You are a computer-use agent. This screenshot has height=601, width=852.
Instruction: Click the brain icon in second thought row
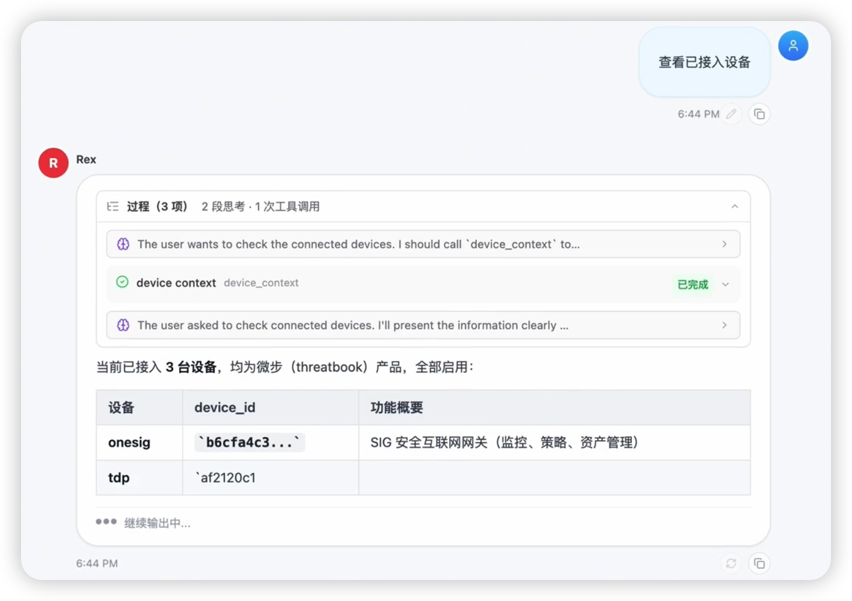point(123,325)
